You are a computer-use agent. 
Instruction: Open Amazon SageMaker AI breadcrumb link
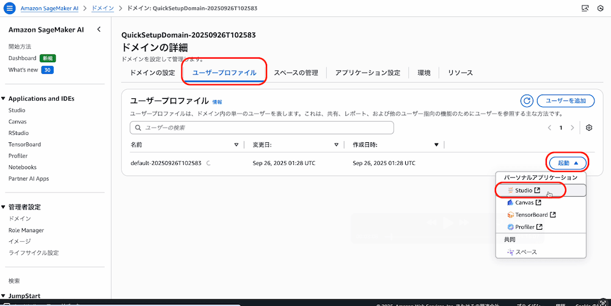tap(49, 8)
